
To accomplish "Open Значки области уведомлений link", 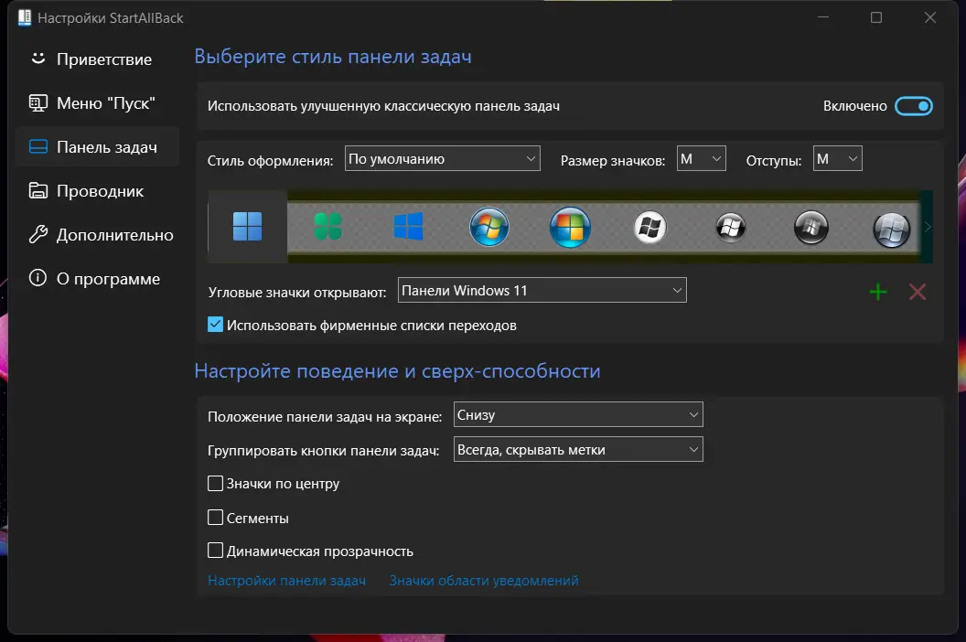I will (x=484, y=581).
